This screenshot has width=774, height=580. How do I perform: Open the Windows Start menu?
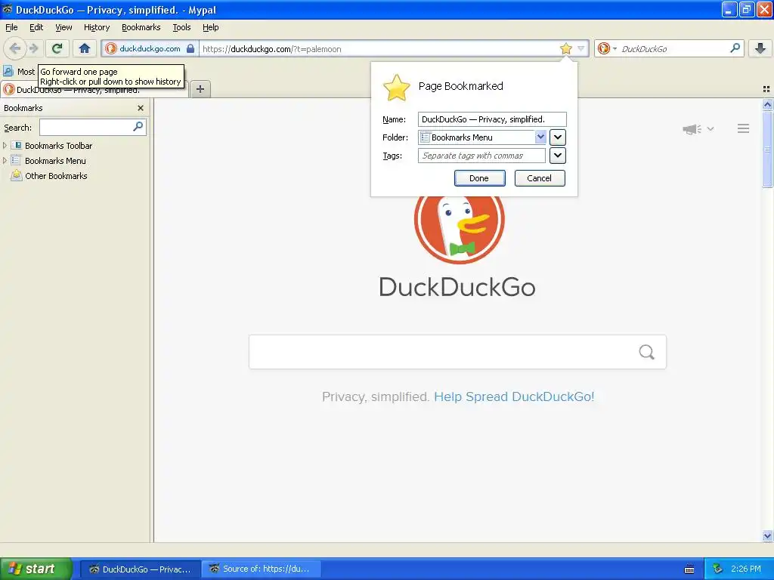[36, 569]
